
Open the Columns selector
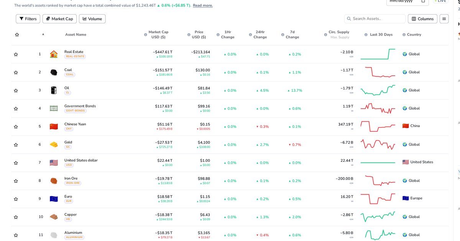pyautogui.click(x=422, y=19)
